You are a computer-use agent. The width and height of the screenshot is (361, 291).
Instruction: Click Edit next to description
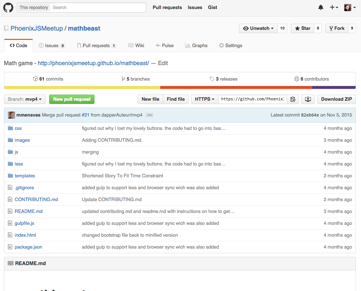[x=163, y=63]
